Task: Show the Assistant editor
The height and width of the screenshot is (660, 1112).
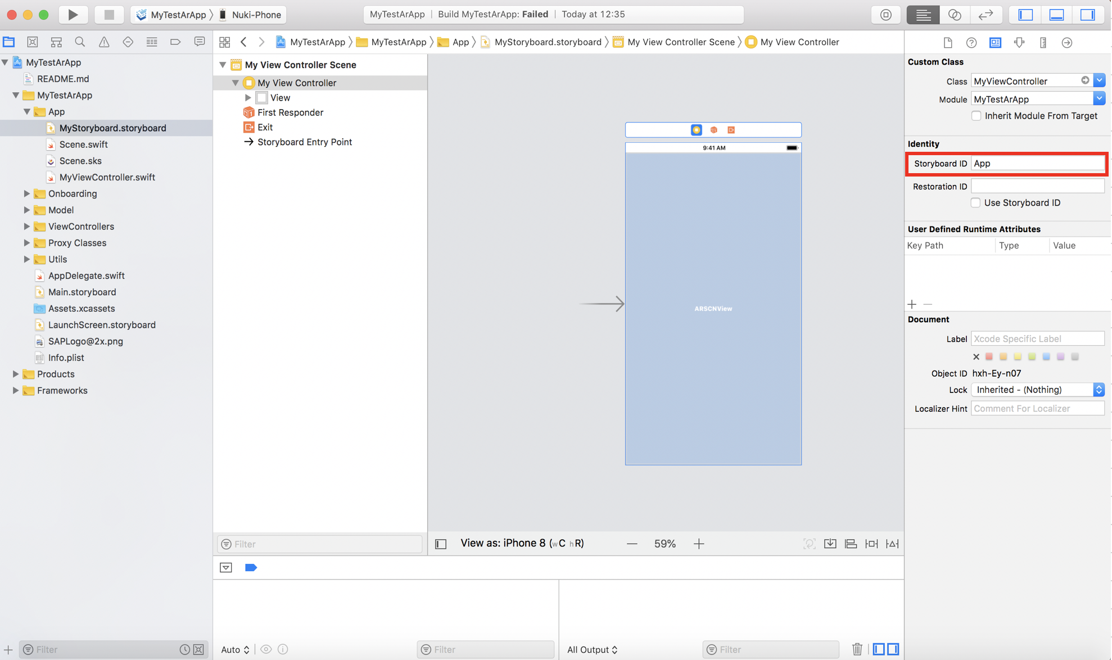Action: tap(954, 15)
